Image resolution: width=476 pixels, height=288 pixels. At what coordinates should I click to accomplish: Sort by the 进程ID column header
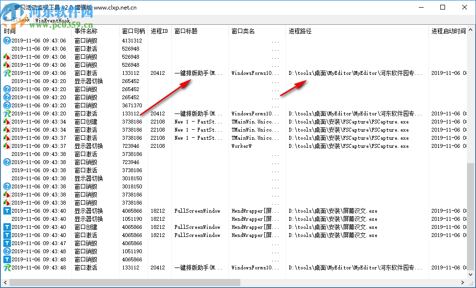point(159,31)
